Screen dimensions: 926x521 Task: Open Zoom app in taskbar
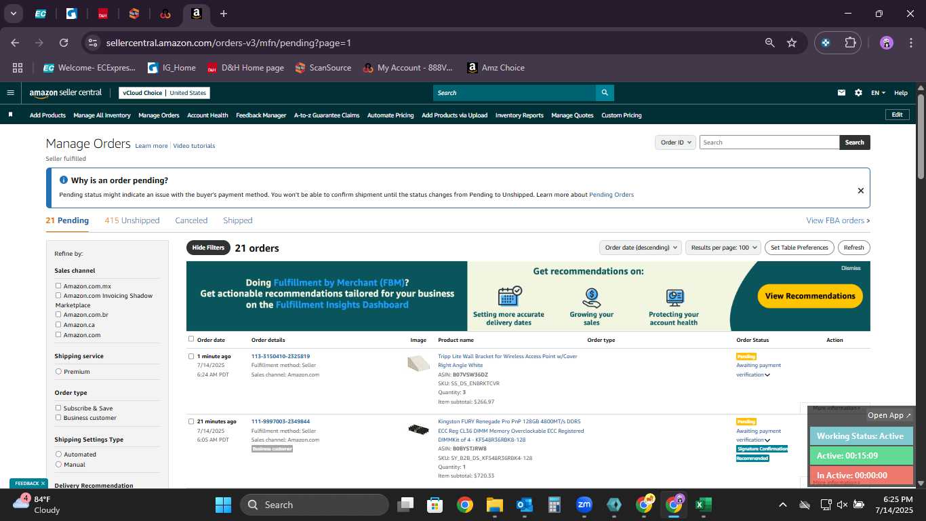584,505
